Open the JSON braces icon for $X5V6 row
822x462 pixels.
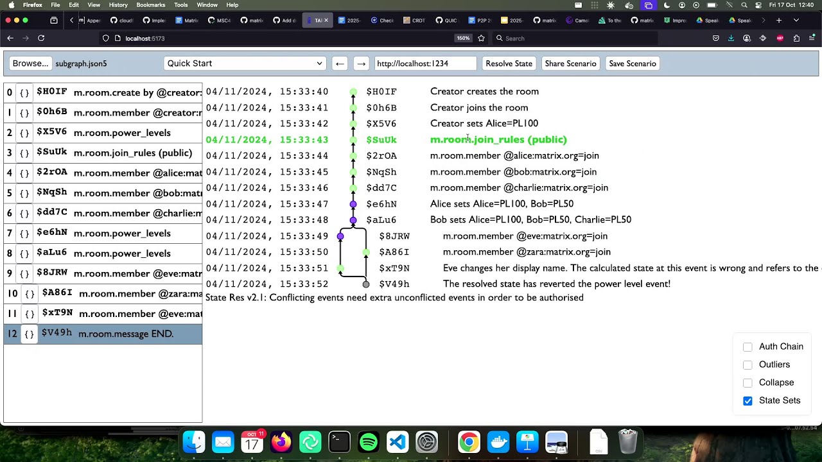click(24, 133)
